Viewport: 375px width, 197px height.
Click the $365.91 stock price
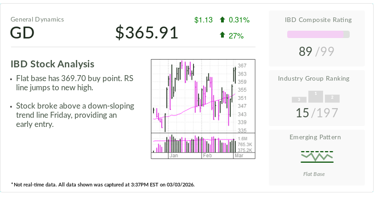tap(147, 33)
